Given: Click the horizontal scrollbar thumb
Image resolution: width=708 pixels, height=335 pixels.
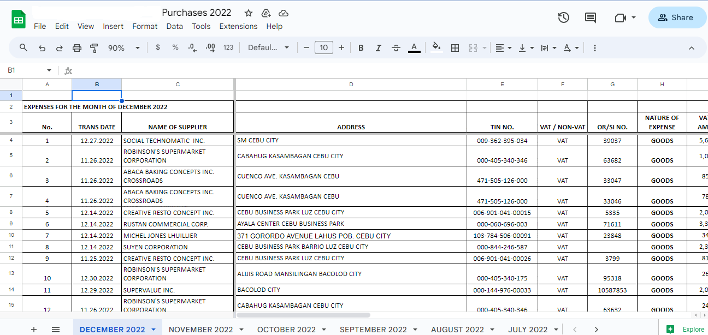Looking at the screenshot, I should click(x=303, y=315).
